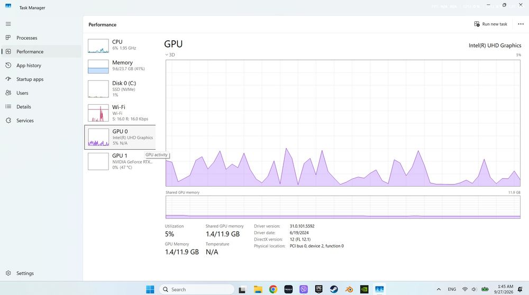Click Task Manager taskbar icon

[379, 289]
